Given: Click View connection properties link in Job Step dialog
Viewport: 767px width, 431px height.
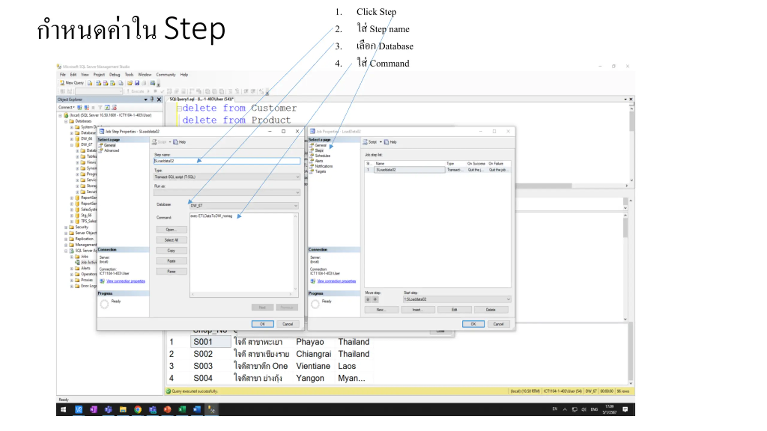Looking at the screenshot, I should tap(126, 281).
